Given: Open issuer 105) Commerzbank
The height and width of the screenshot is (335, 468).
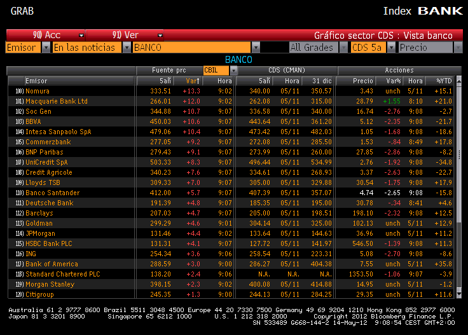Looking at the screenshot, I should point(48,142).
